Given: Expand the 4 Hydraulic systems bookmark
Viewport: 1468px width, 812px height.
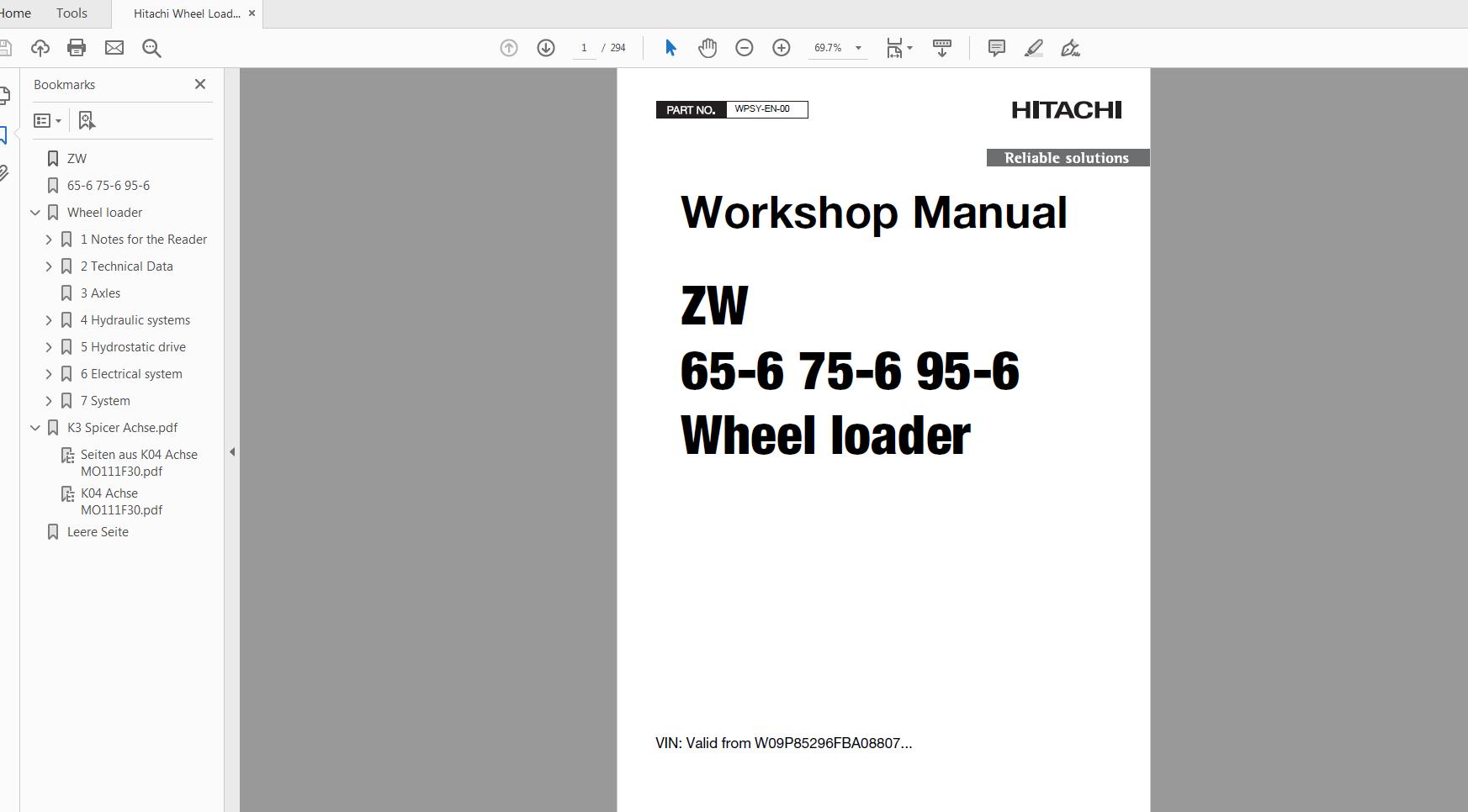Looking at the screenshot, I should point(49,319).
